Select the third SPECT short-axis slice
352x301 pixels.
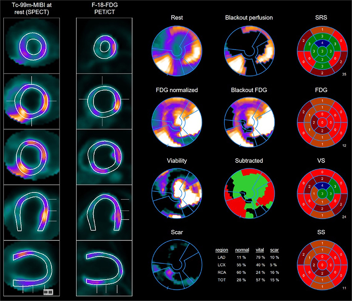[31, 157]
